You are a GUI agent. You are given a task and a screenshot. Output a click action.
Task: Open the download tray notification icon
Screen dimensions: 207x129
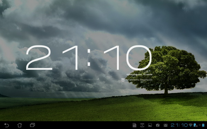pos(142,125)
